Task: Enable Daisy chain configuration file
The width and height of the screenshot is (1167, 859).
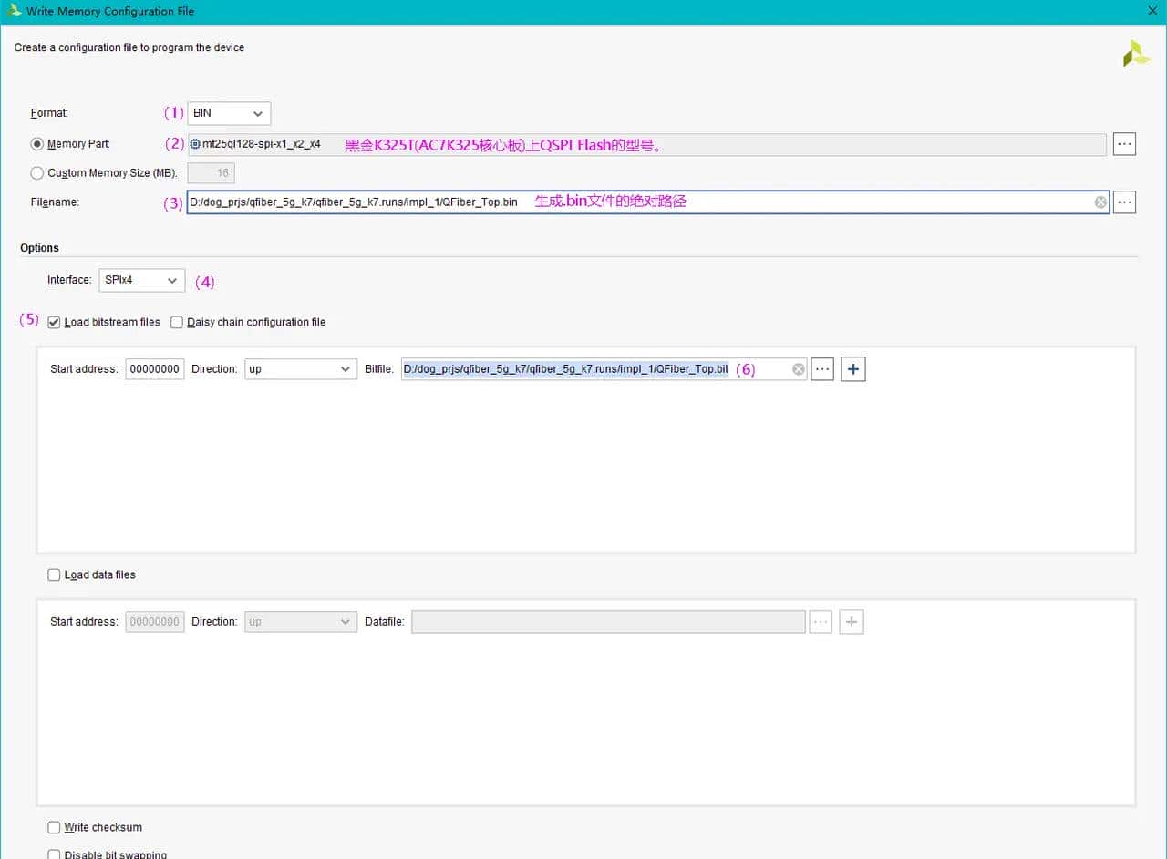Action: point(177,322)
